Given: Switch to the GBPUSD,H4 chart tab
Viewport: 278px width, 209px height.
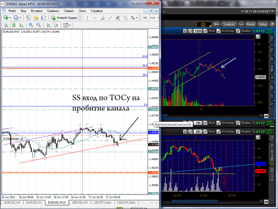Looking at the screenshot, I should [x=80, y=202].
